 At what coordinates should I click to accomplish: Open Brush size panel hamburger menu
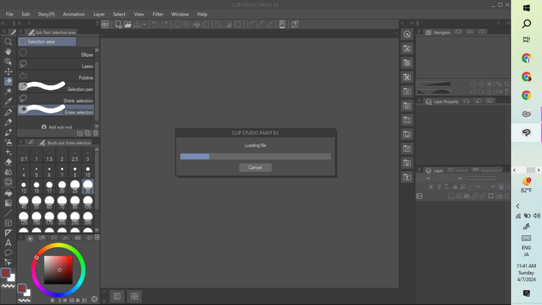21,142
